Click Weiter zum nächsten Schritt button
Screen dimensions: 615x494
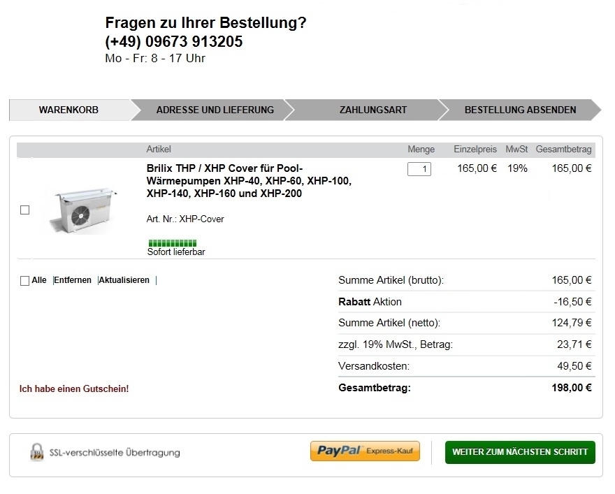click(x=520, y=452)
